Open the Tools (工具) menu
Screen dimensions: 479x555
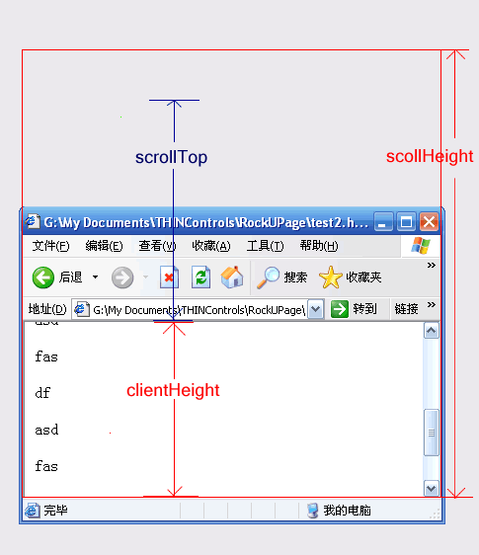265,246
